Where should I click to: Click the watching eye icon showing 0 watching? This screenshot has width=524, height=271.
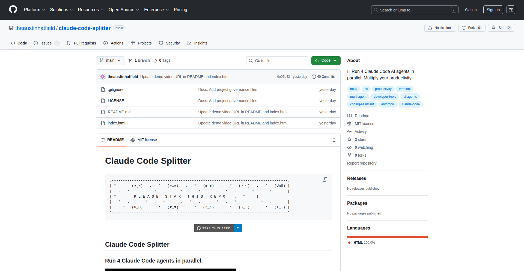[x=349, y=147]
